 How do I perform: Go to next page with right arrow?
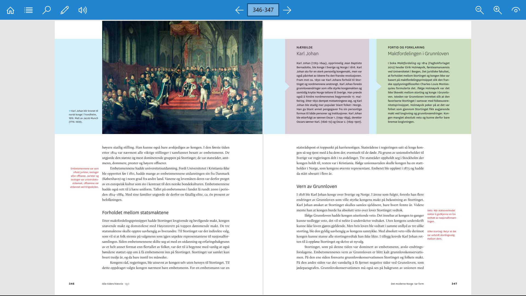(287, 10)
